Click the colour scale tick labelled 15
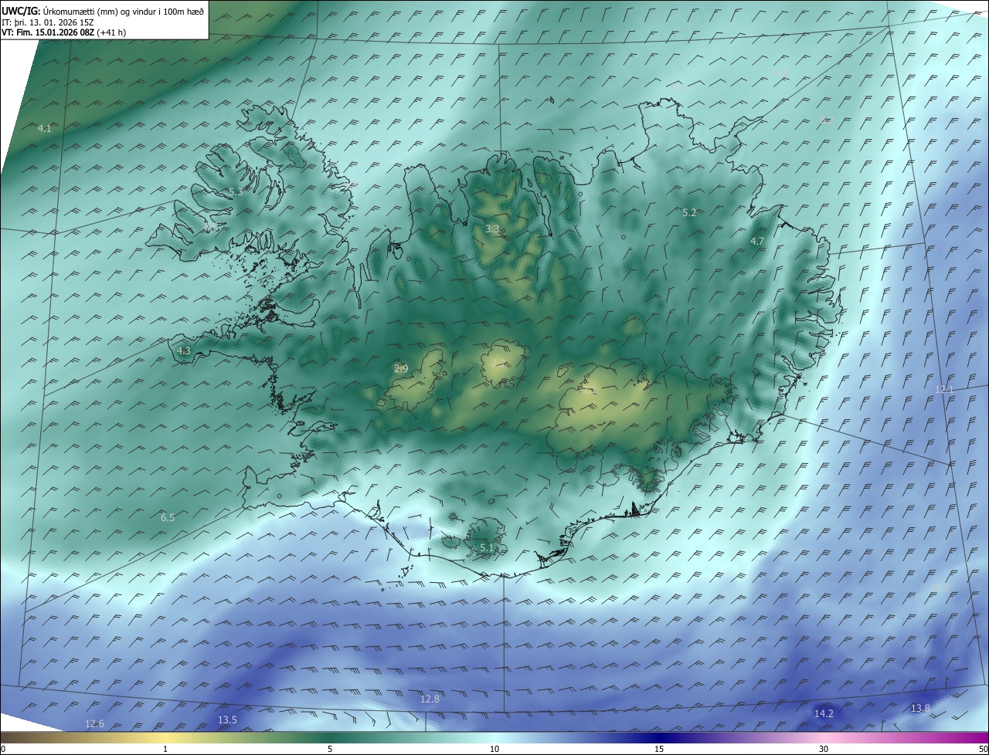The image size is (989, 755). tap(659, 749)
